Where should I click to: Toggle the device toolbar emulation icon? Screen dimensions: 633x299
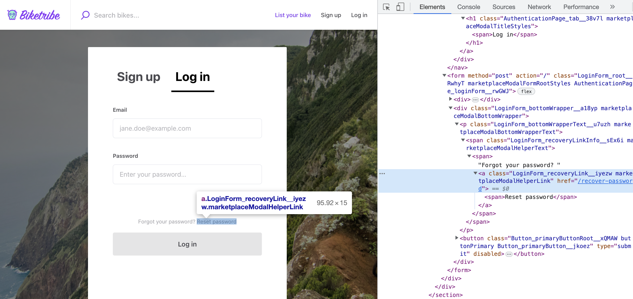pyautogui.click(x=400, y=7)
